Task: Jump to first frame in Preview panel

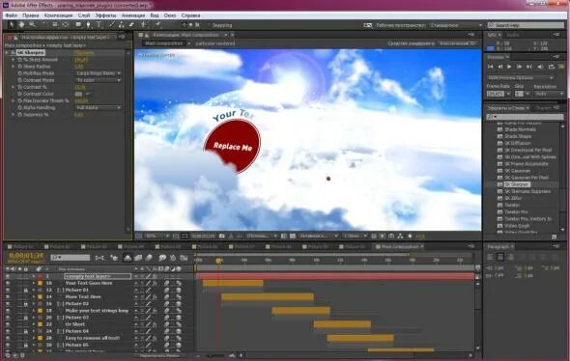Action: [491, 67]
